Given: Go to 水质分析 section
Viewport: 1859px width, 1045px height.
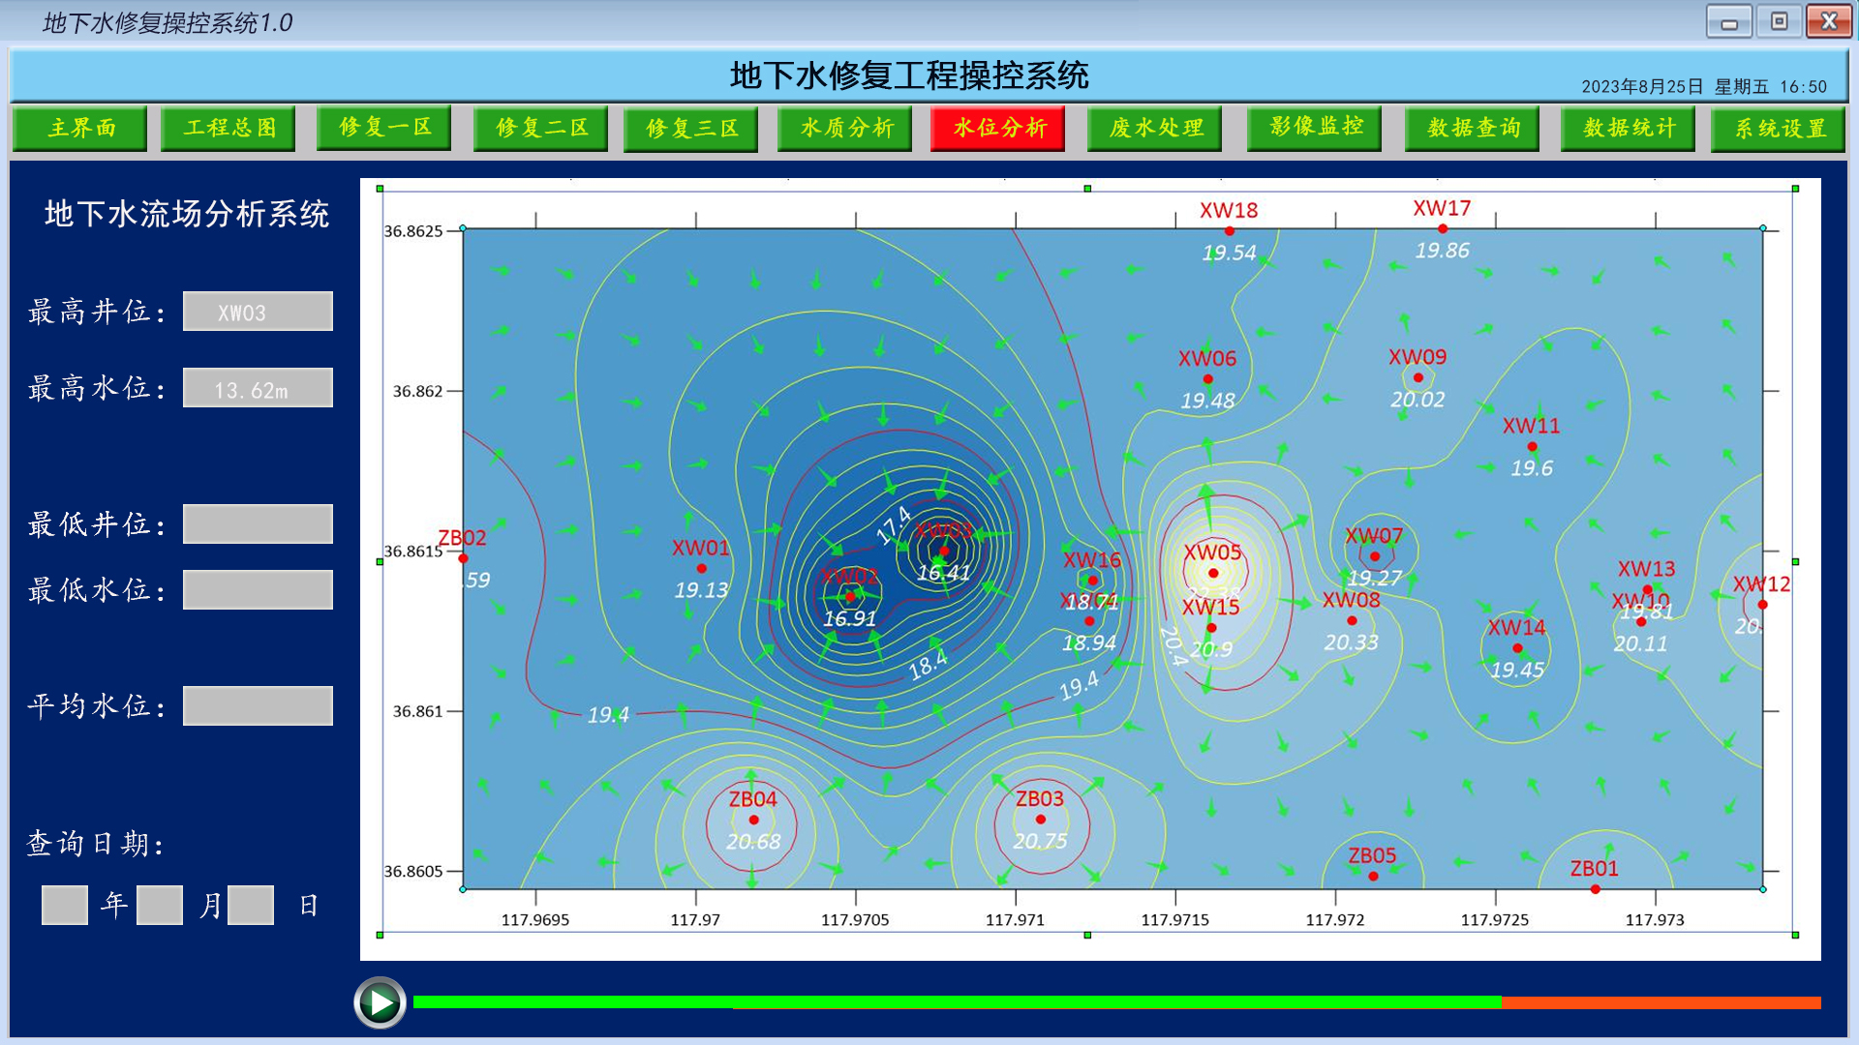Looking at the screenshot, I should coord(845,129).
